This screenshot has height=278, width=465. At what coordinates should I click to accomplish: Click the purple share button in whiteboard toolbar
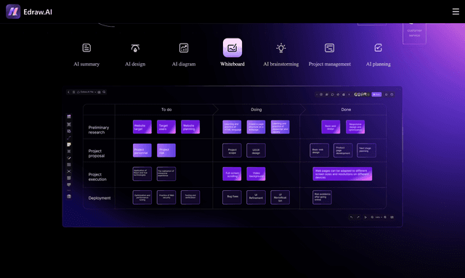(376, 94)
